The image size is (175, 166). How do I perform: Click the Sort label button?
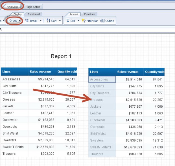(x=54, y=21)
